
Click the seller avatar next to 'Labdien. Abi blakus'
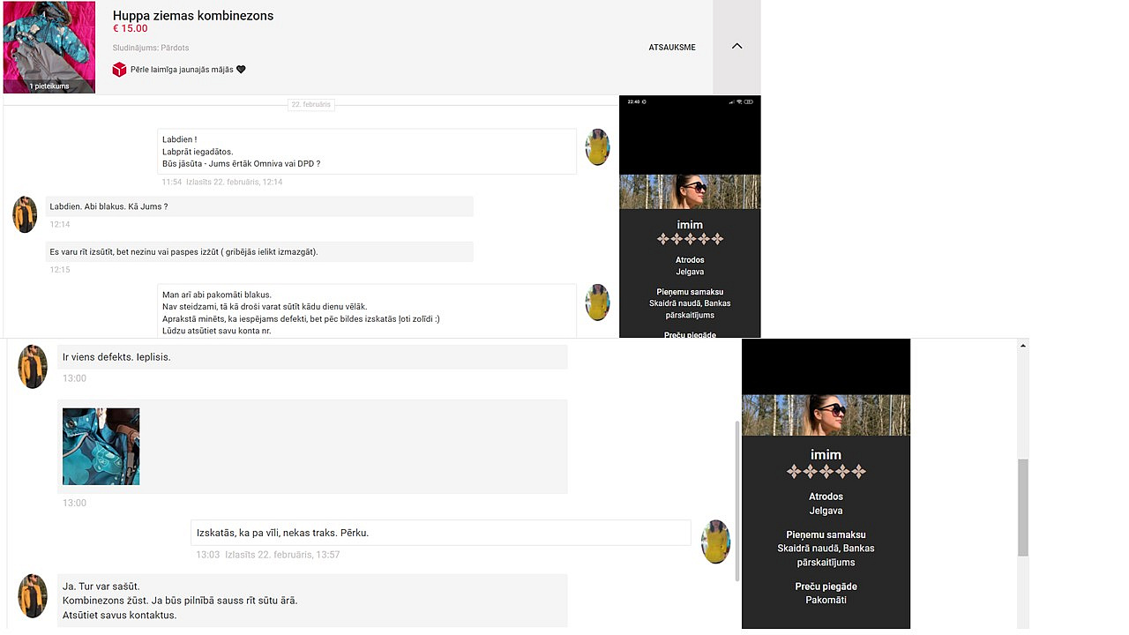pos(25,214)
